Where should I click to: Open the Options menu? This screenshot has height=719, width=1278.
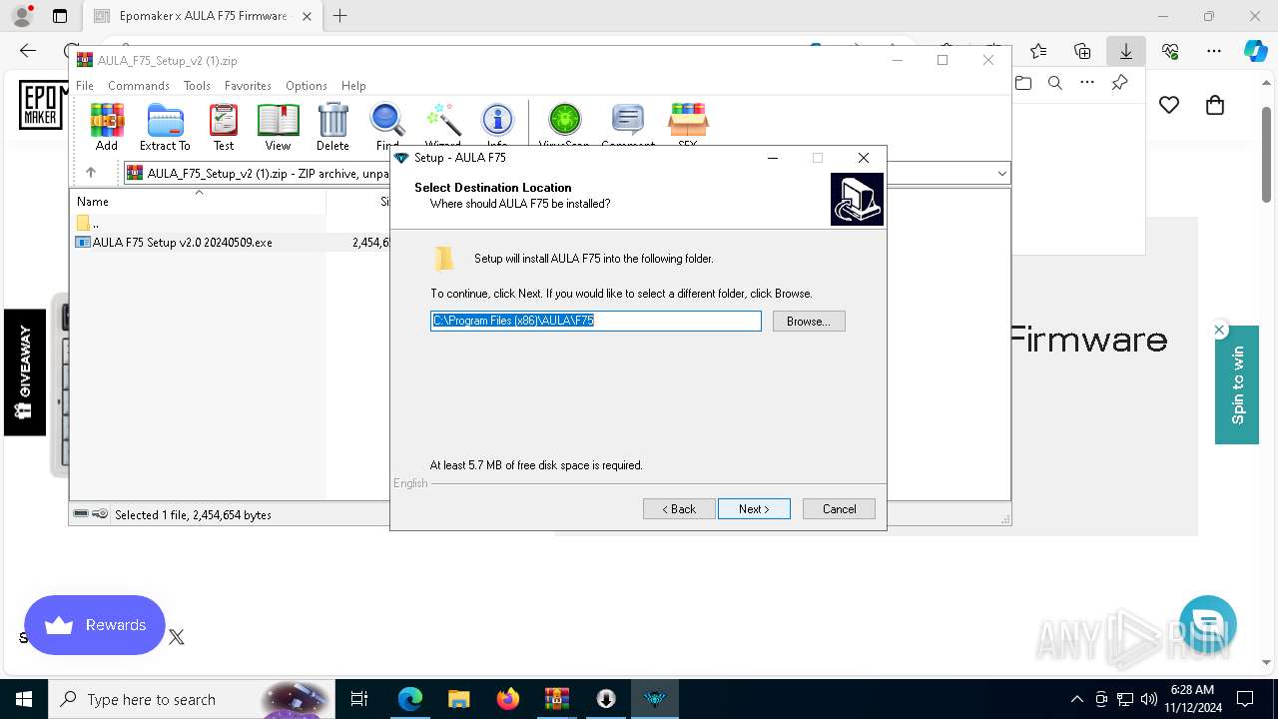tap(307, 86)
